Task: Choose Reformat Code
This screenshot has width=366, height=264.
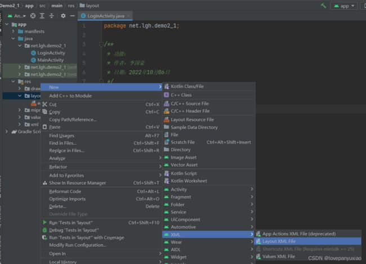Action: point(101,191)
